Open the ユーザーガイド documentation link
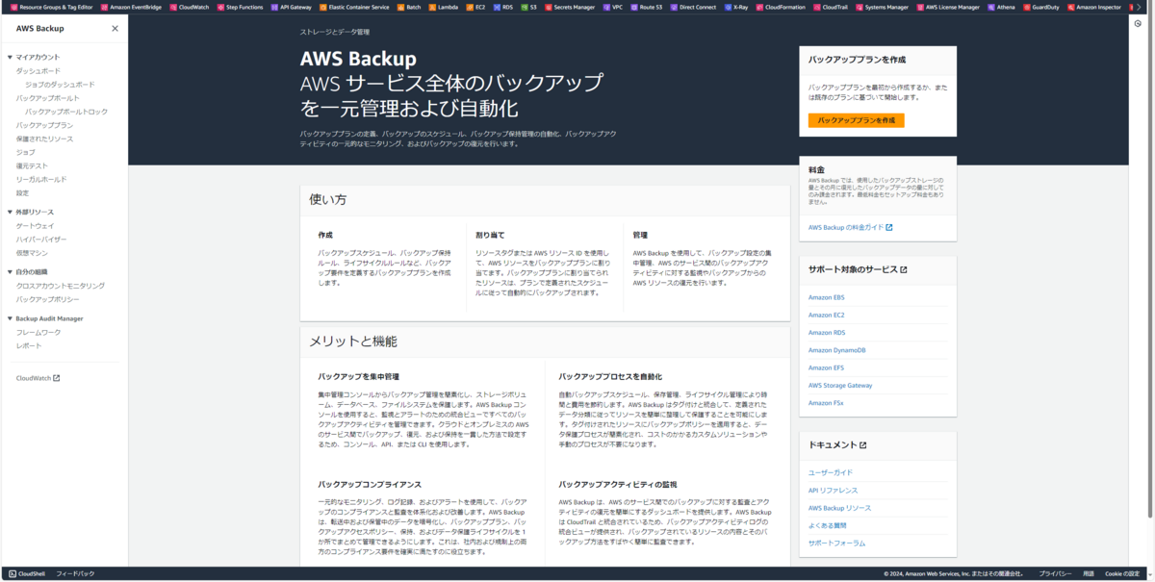Viewport: 1155px width, 582px height. click(831, 472)
